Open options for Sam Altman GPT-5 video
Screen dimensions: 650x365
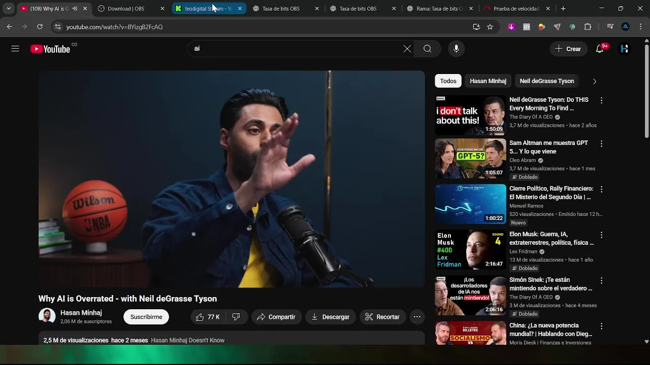[x=601, y=144]
